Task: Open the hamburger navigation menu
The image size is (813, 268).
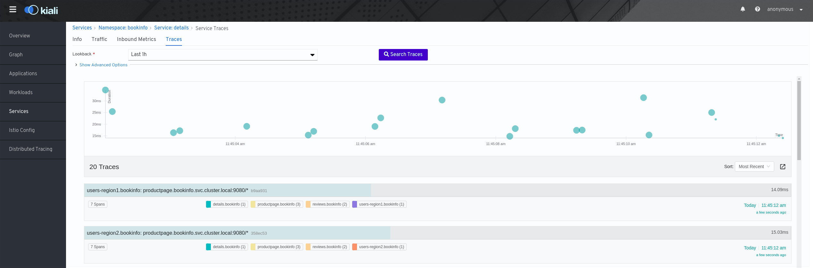Action: (x=13, y=10)
